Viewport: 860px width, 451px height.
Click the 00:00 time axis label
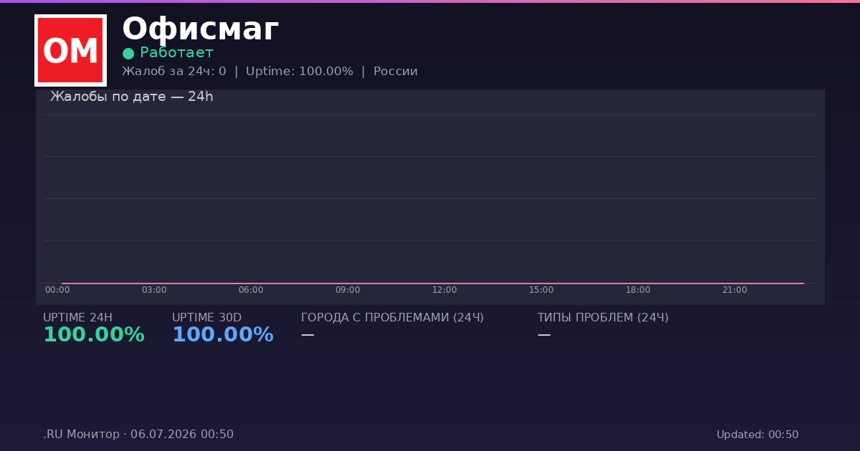point(57,290)
